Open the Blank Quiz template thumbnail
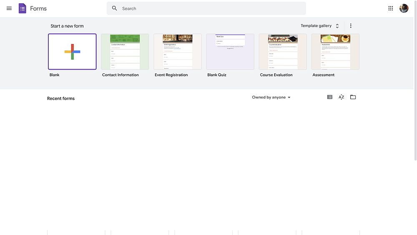 tap(230, 52)
